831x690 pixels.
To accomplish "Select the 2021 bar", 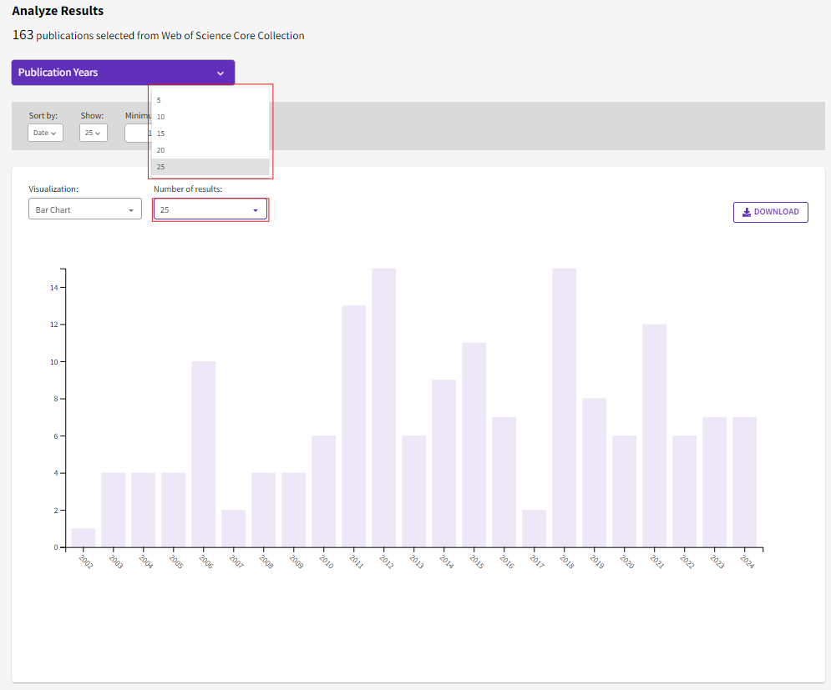I will (655, 436).
